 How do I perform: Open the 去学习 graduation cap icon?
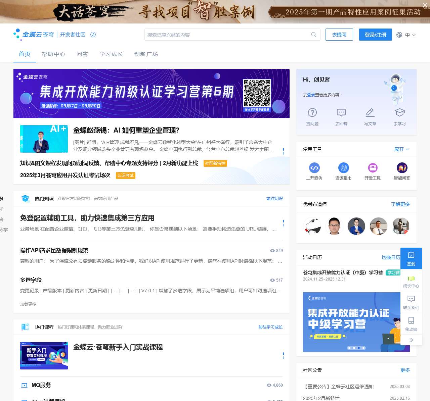pos(399,113)
